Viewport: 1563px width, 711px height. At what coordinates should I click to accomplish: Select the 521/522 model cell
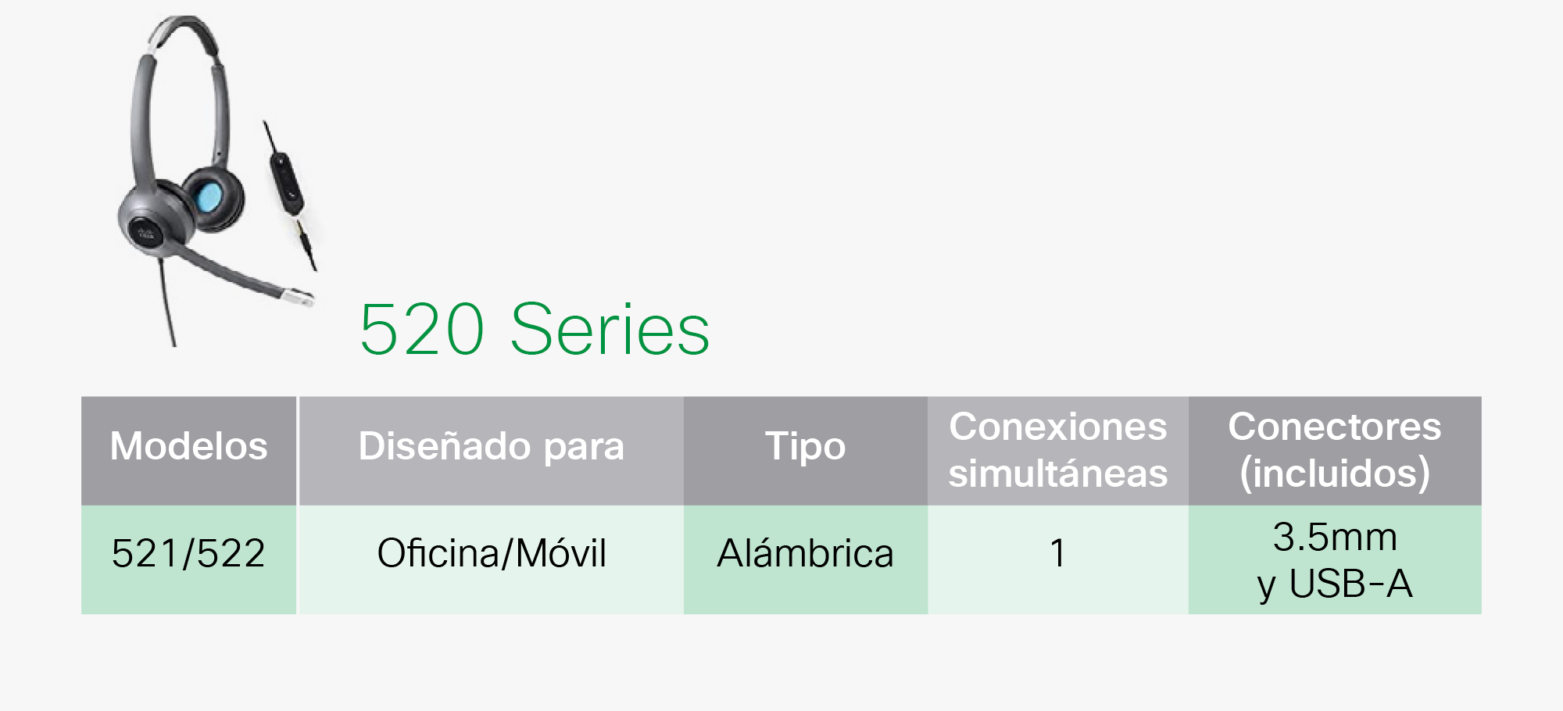pyautogui.click(x=188, y=559)
